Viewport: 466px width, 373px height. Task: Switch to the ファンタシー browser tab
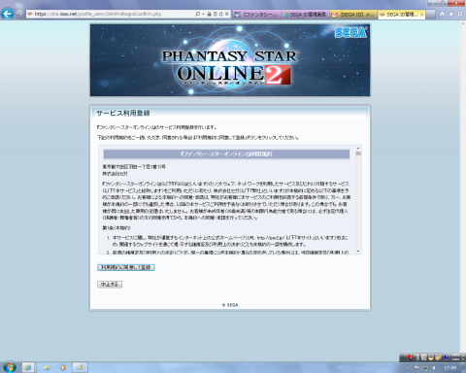256,15
